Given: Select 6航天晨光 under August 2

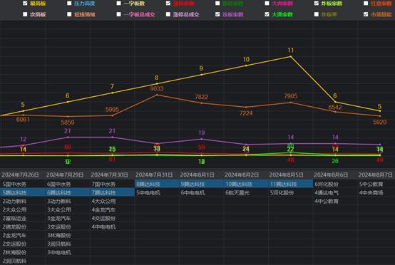Looking at the screenshot, I should pyautogui.click(x=237, y=193).
